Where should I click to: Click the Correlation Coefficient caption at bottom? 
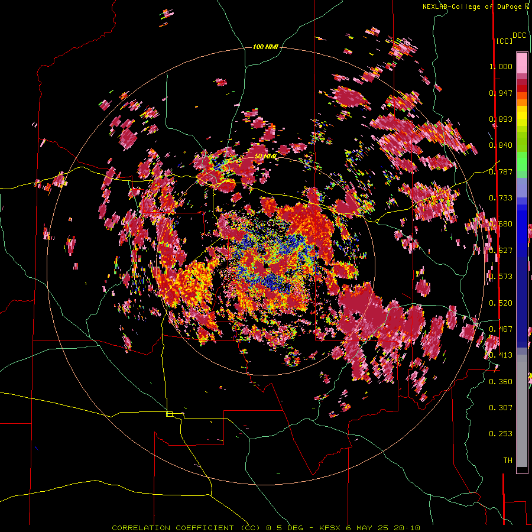[266, 528]
